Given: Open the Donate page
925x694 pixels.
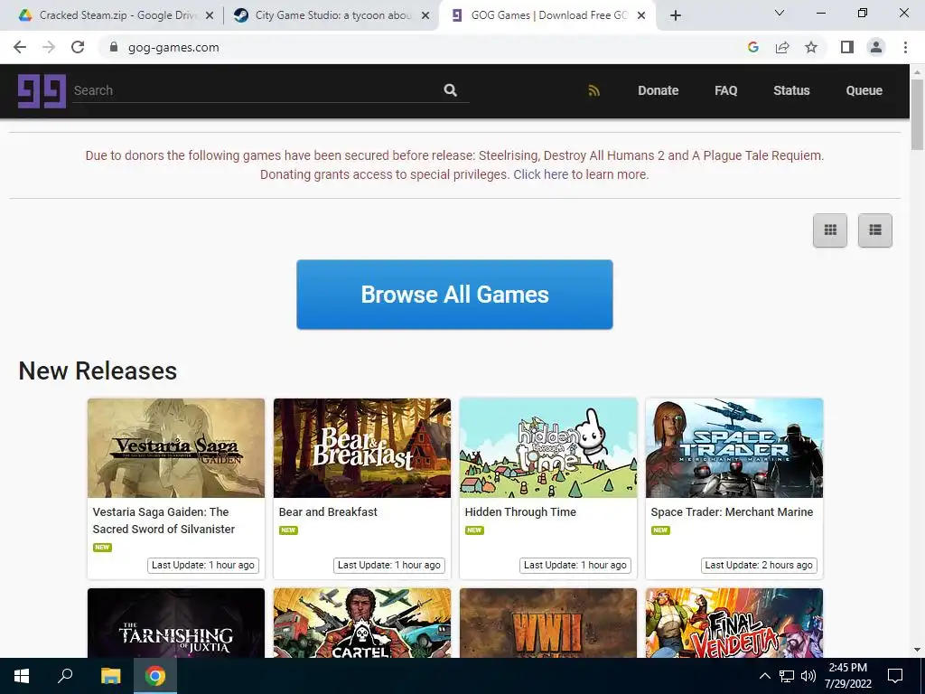Looking at the screenshot, I should [658, 91].
